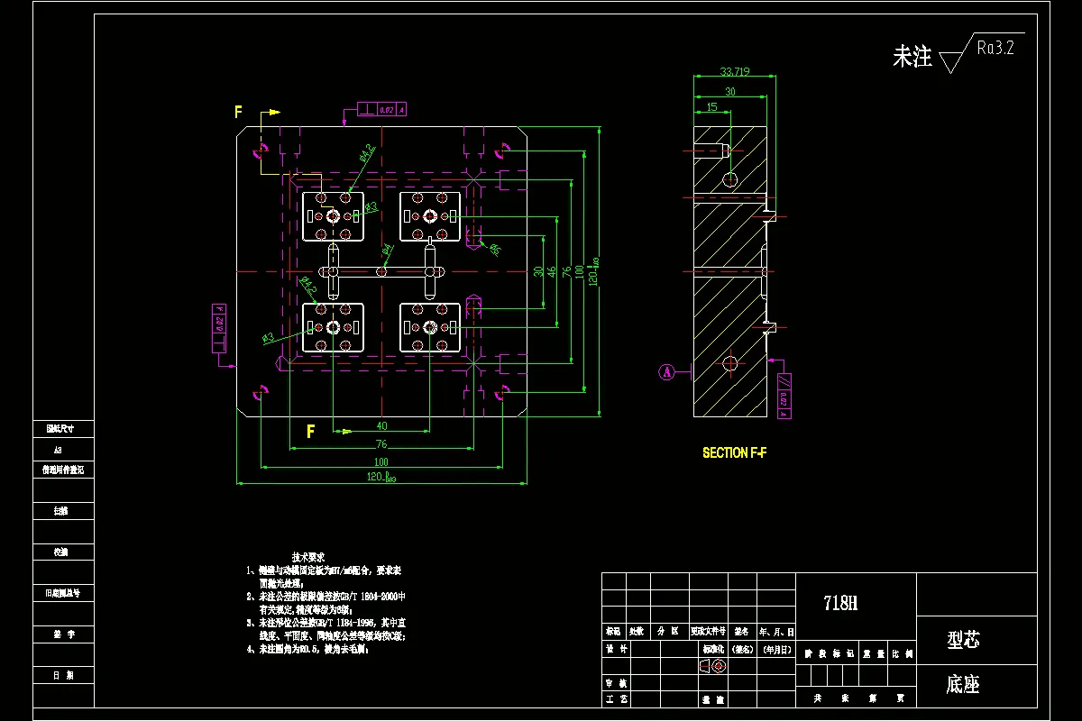Image resolution: width=1082 pixels, height=721 pixels.
Task: Click the 底座 title text
Action: [x=963, y=685]
